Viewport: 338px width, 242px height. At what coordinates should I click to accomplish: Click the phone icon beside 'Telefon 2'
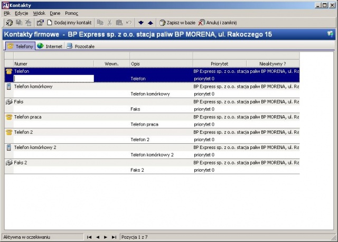pyautogui.click(x=9, y=132)
